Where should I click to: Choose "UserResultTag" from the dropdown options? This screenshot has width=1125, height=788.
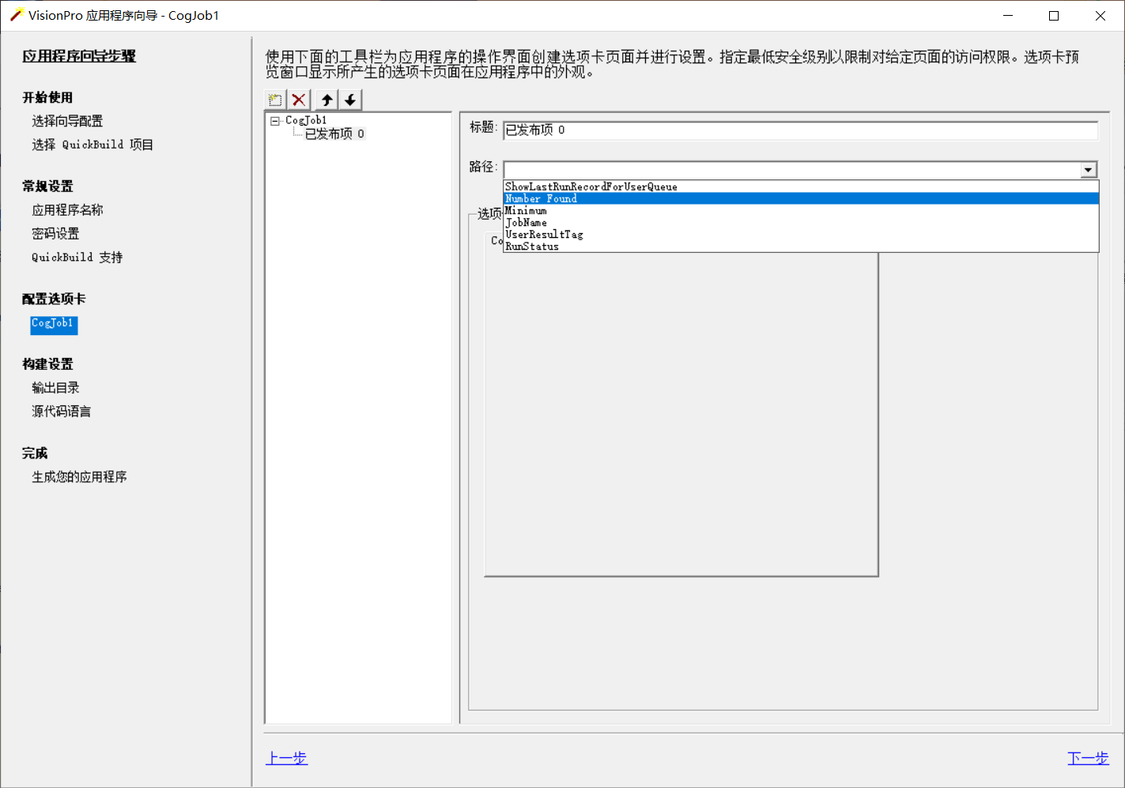coord(543,234)
